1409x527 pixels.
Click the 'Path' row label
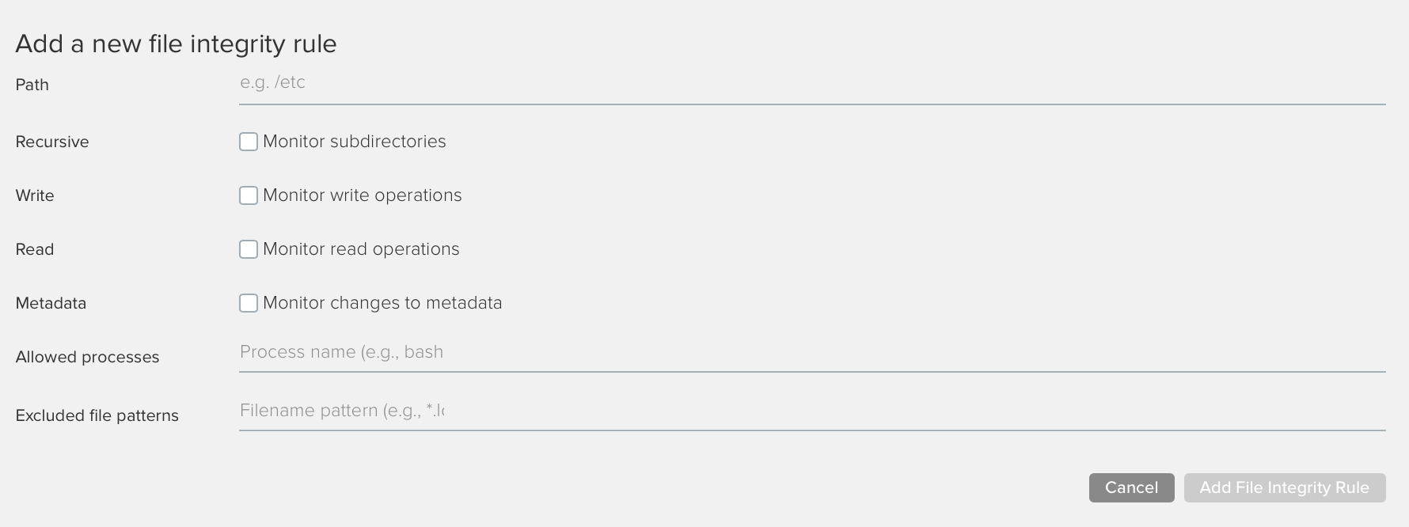(32, 85)
